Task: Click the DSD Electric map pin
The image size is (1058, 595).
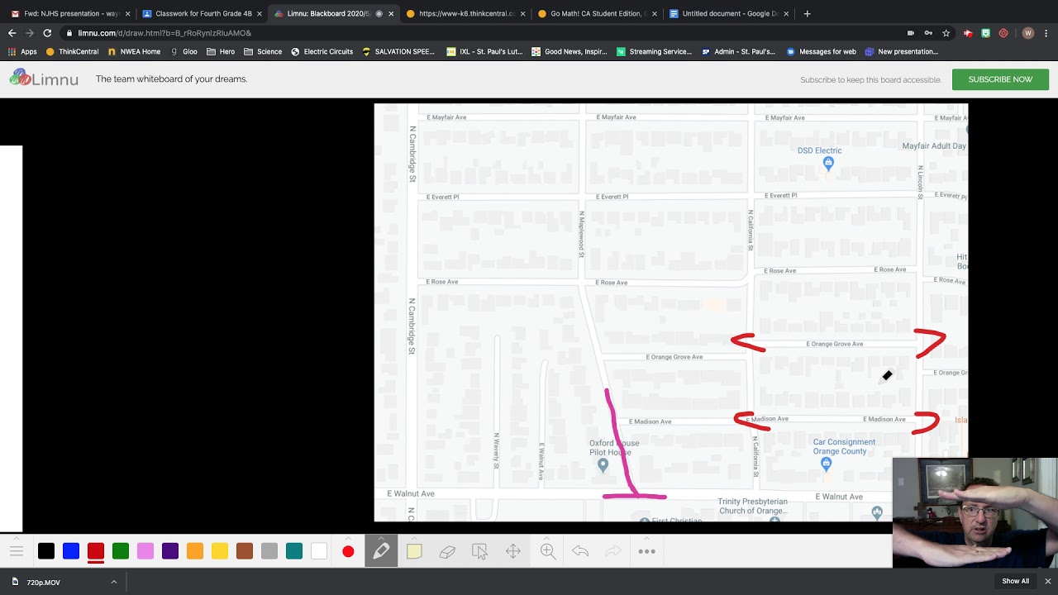Action: 828,164
